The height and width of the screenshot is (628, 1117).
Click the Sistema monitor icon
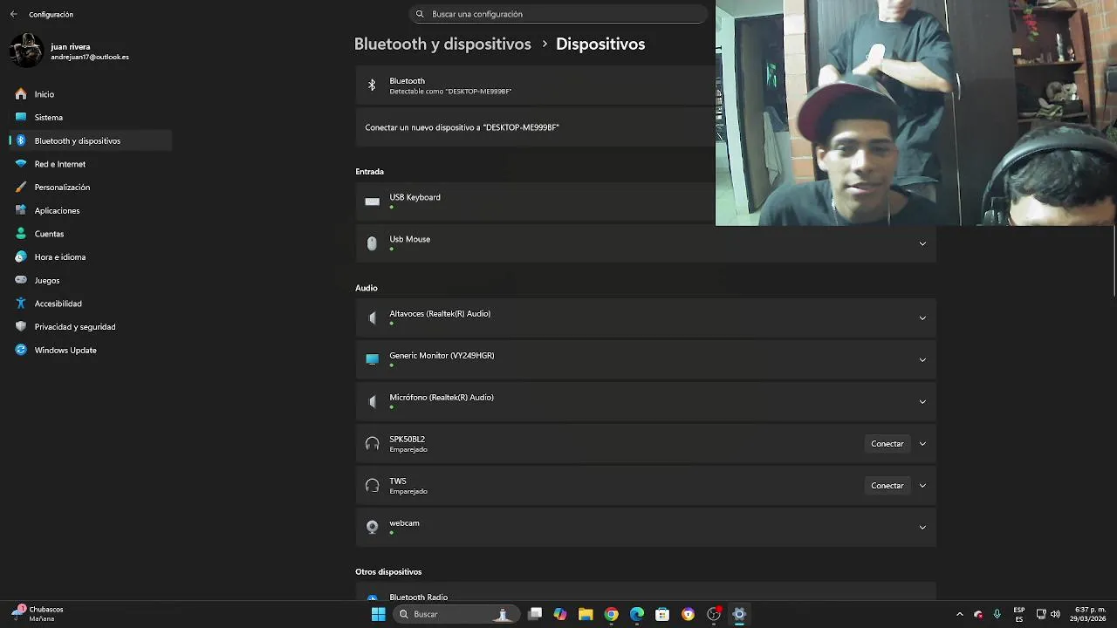click(21, 117)
